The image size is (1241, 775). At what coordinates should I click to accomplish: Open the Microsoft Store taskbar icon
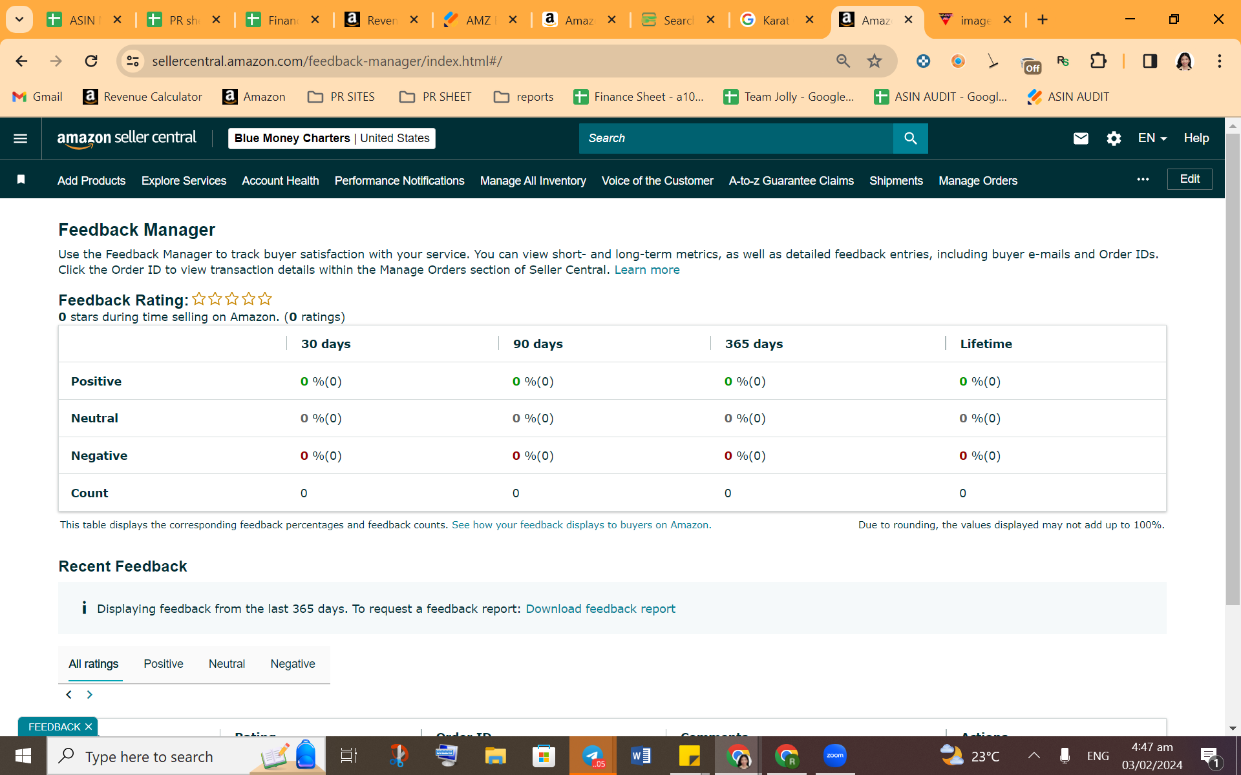544,756
